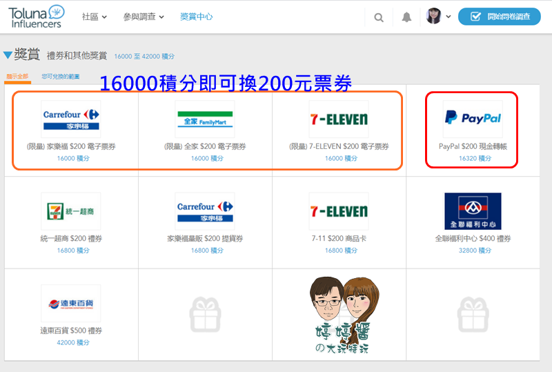Click 32800 積分 under 全聯福利中心
Viewport: 552px width, 372px height.
tap(475, 251)
